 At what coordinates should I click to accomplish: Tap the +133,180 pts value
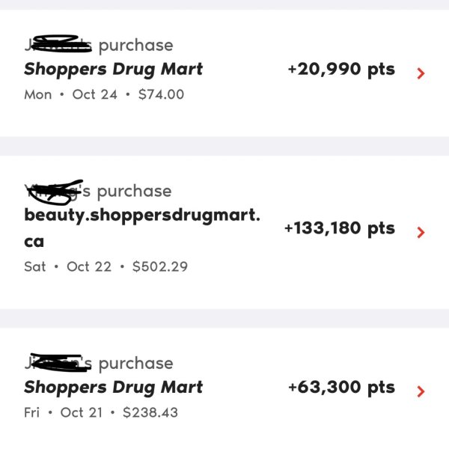tap(339, 228)
